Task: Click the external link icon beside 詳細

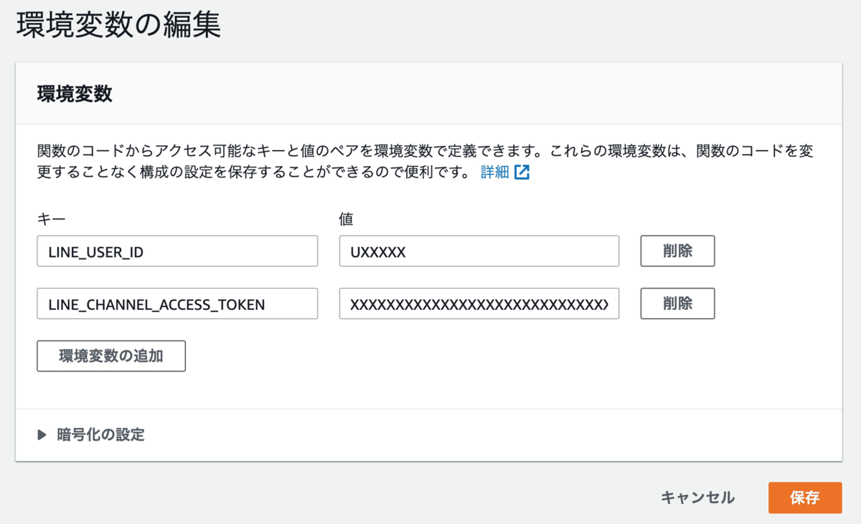Action: tap(522, 173)
